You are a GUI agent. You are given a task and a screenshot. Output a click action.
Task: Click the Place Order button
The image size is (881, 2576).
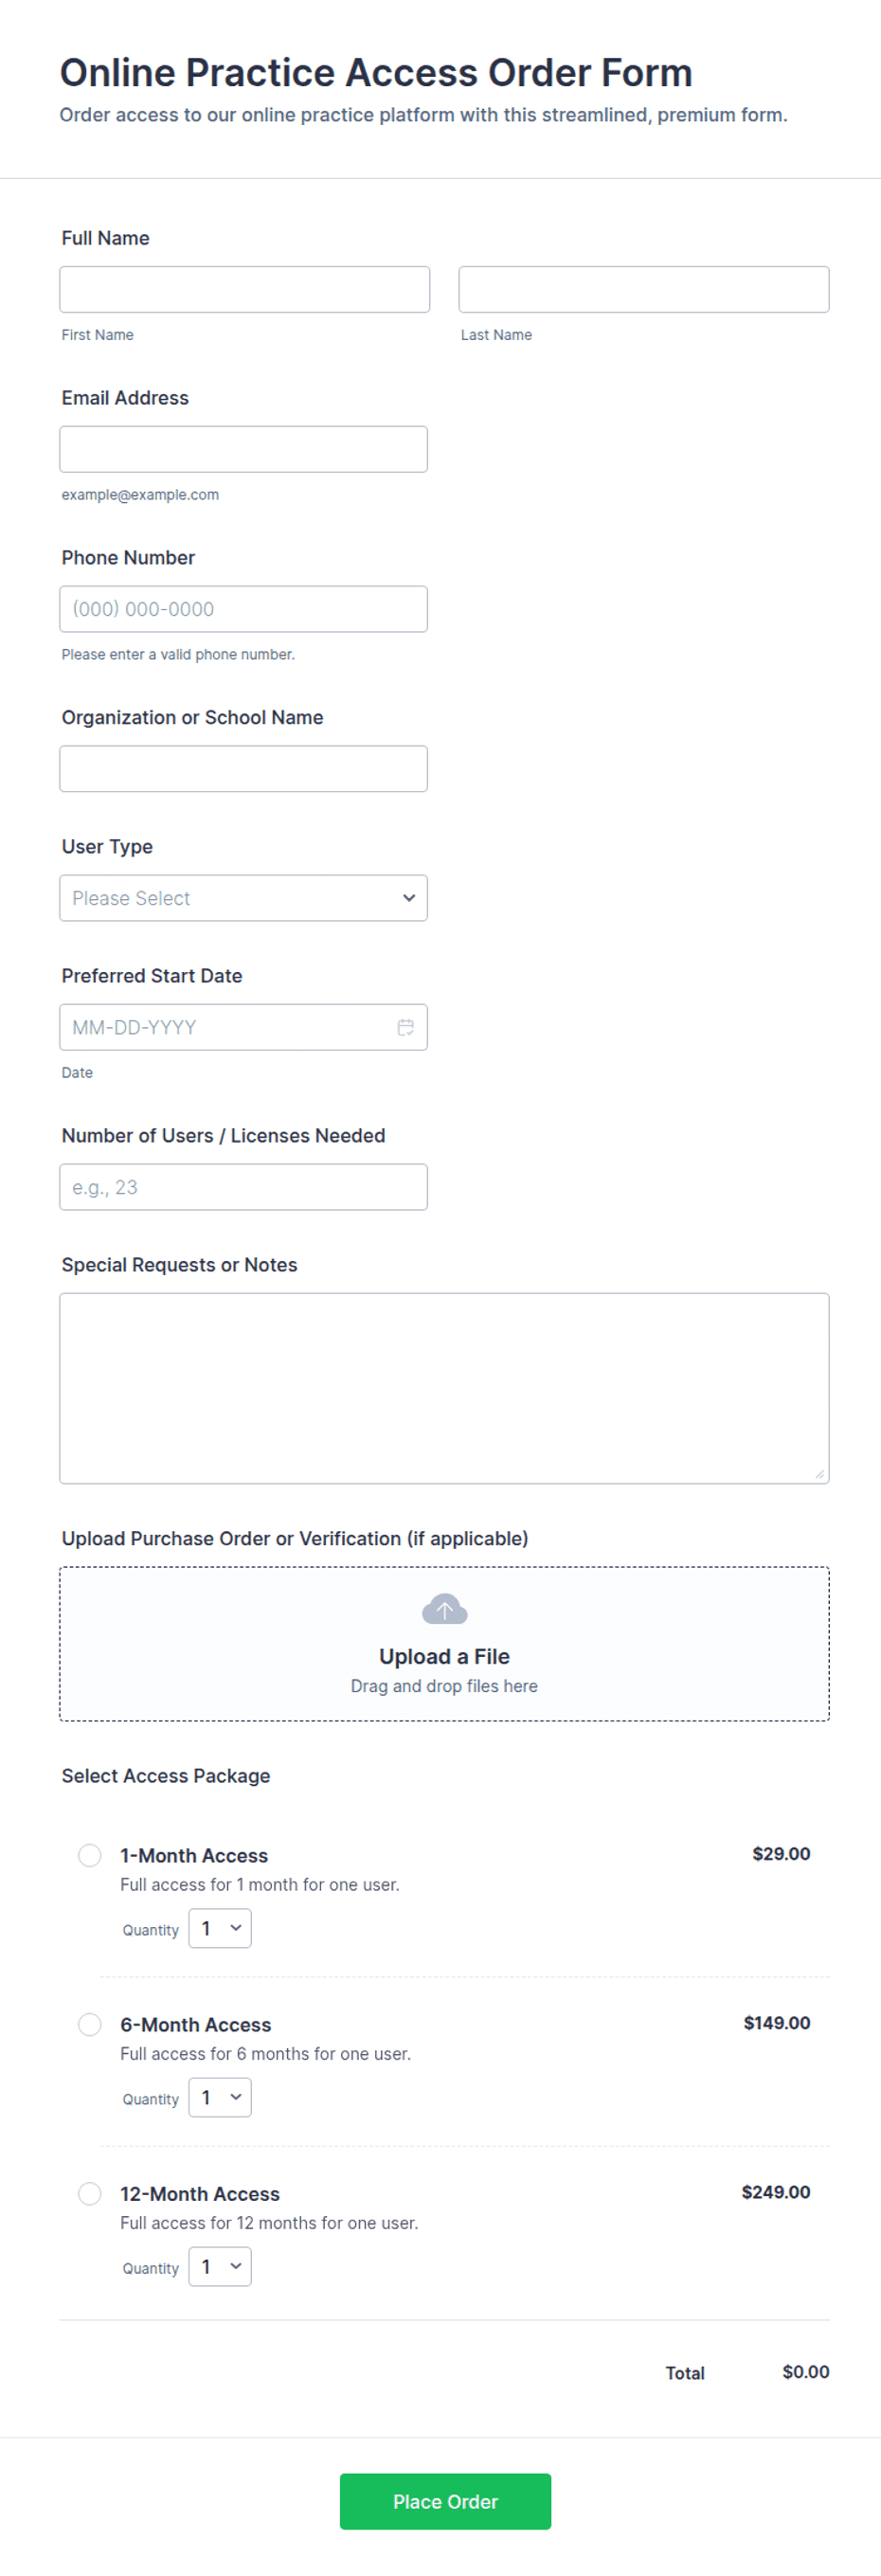pos(445,2501)
